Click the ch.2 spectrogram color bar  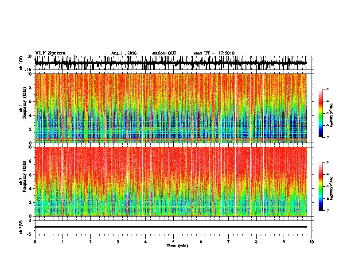[x=321, y=186]
